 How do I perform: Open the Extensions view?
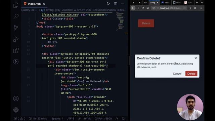click(16, 50)
